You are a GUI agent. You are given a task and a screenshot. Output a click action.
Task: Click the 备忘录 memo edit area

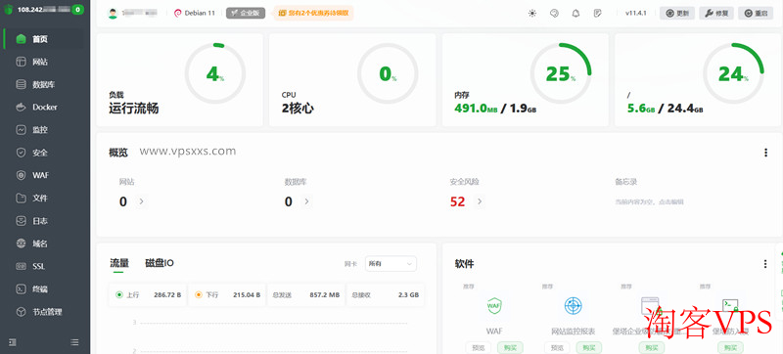[x=649, y=201]
